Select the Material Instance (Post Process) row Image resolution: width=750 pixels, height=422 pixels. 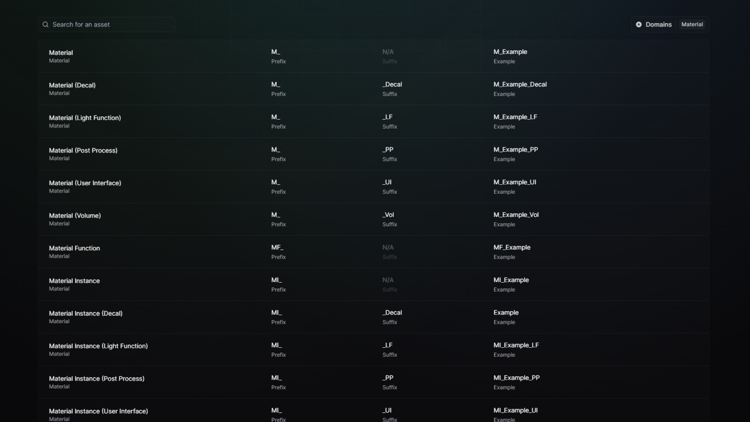156,381
